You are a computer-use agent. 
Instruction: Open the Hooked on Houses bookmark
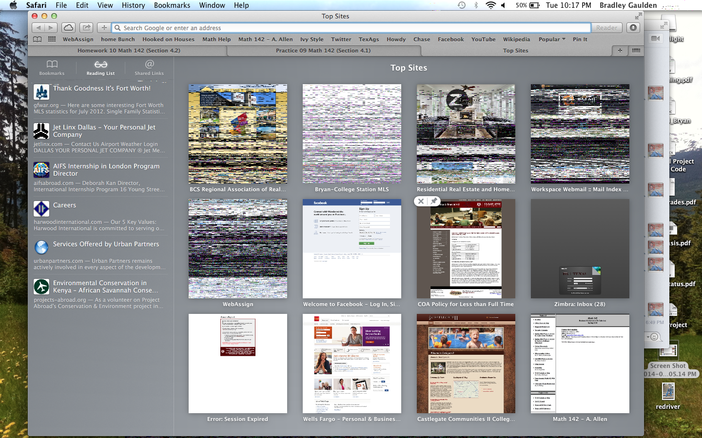168,39
